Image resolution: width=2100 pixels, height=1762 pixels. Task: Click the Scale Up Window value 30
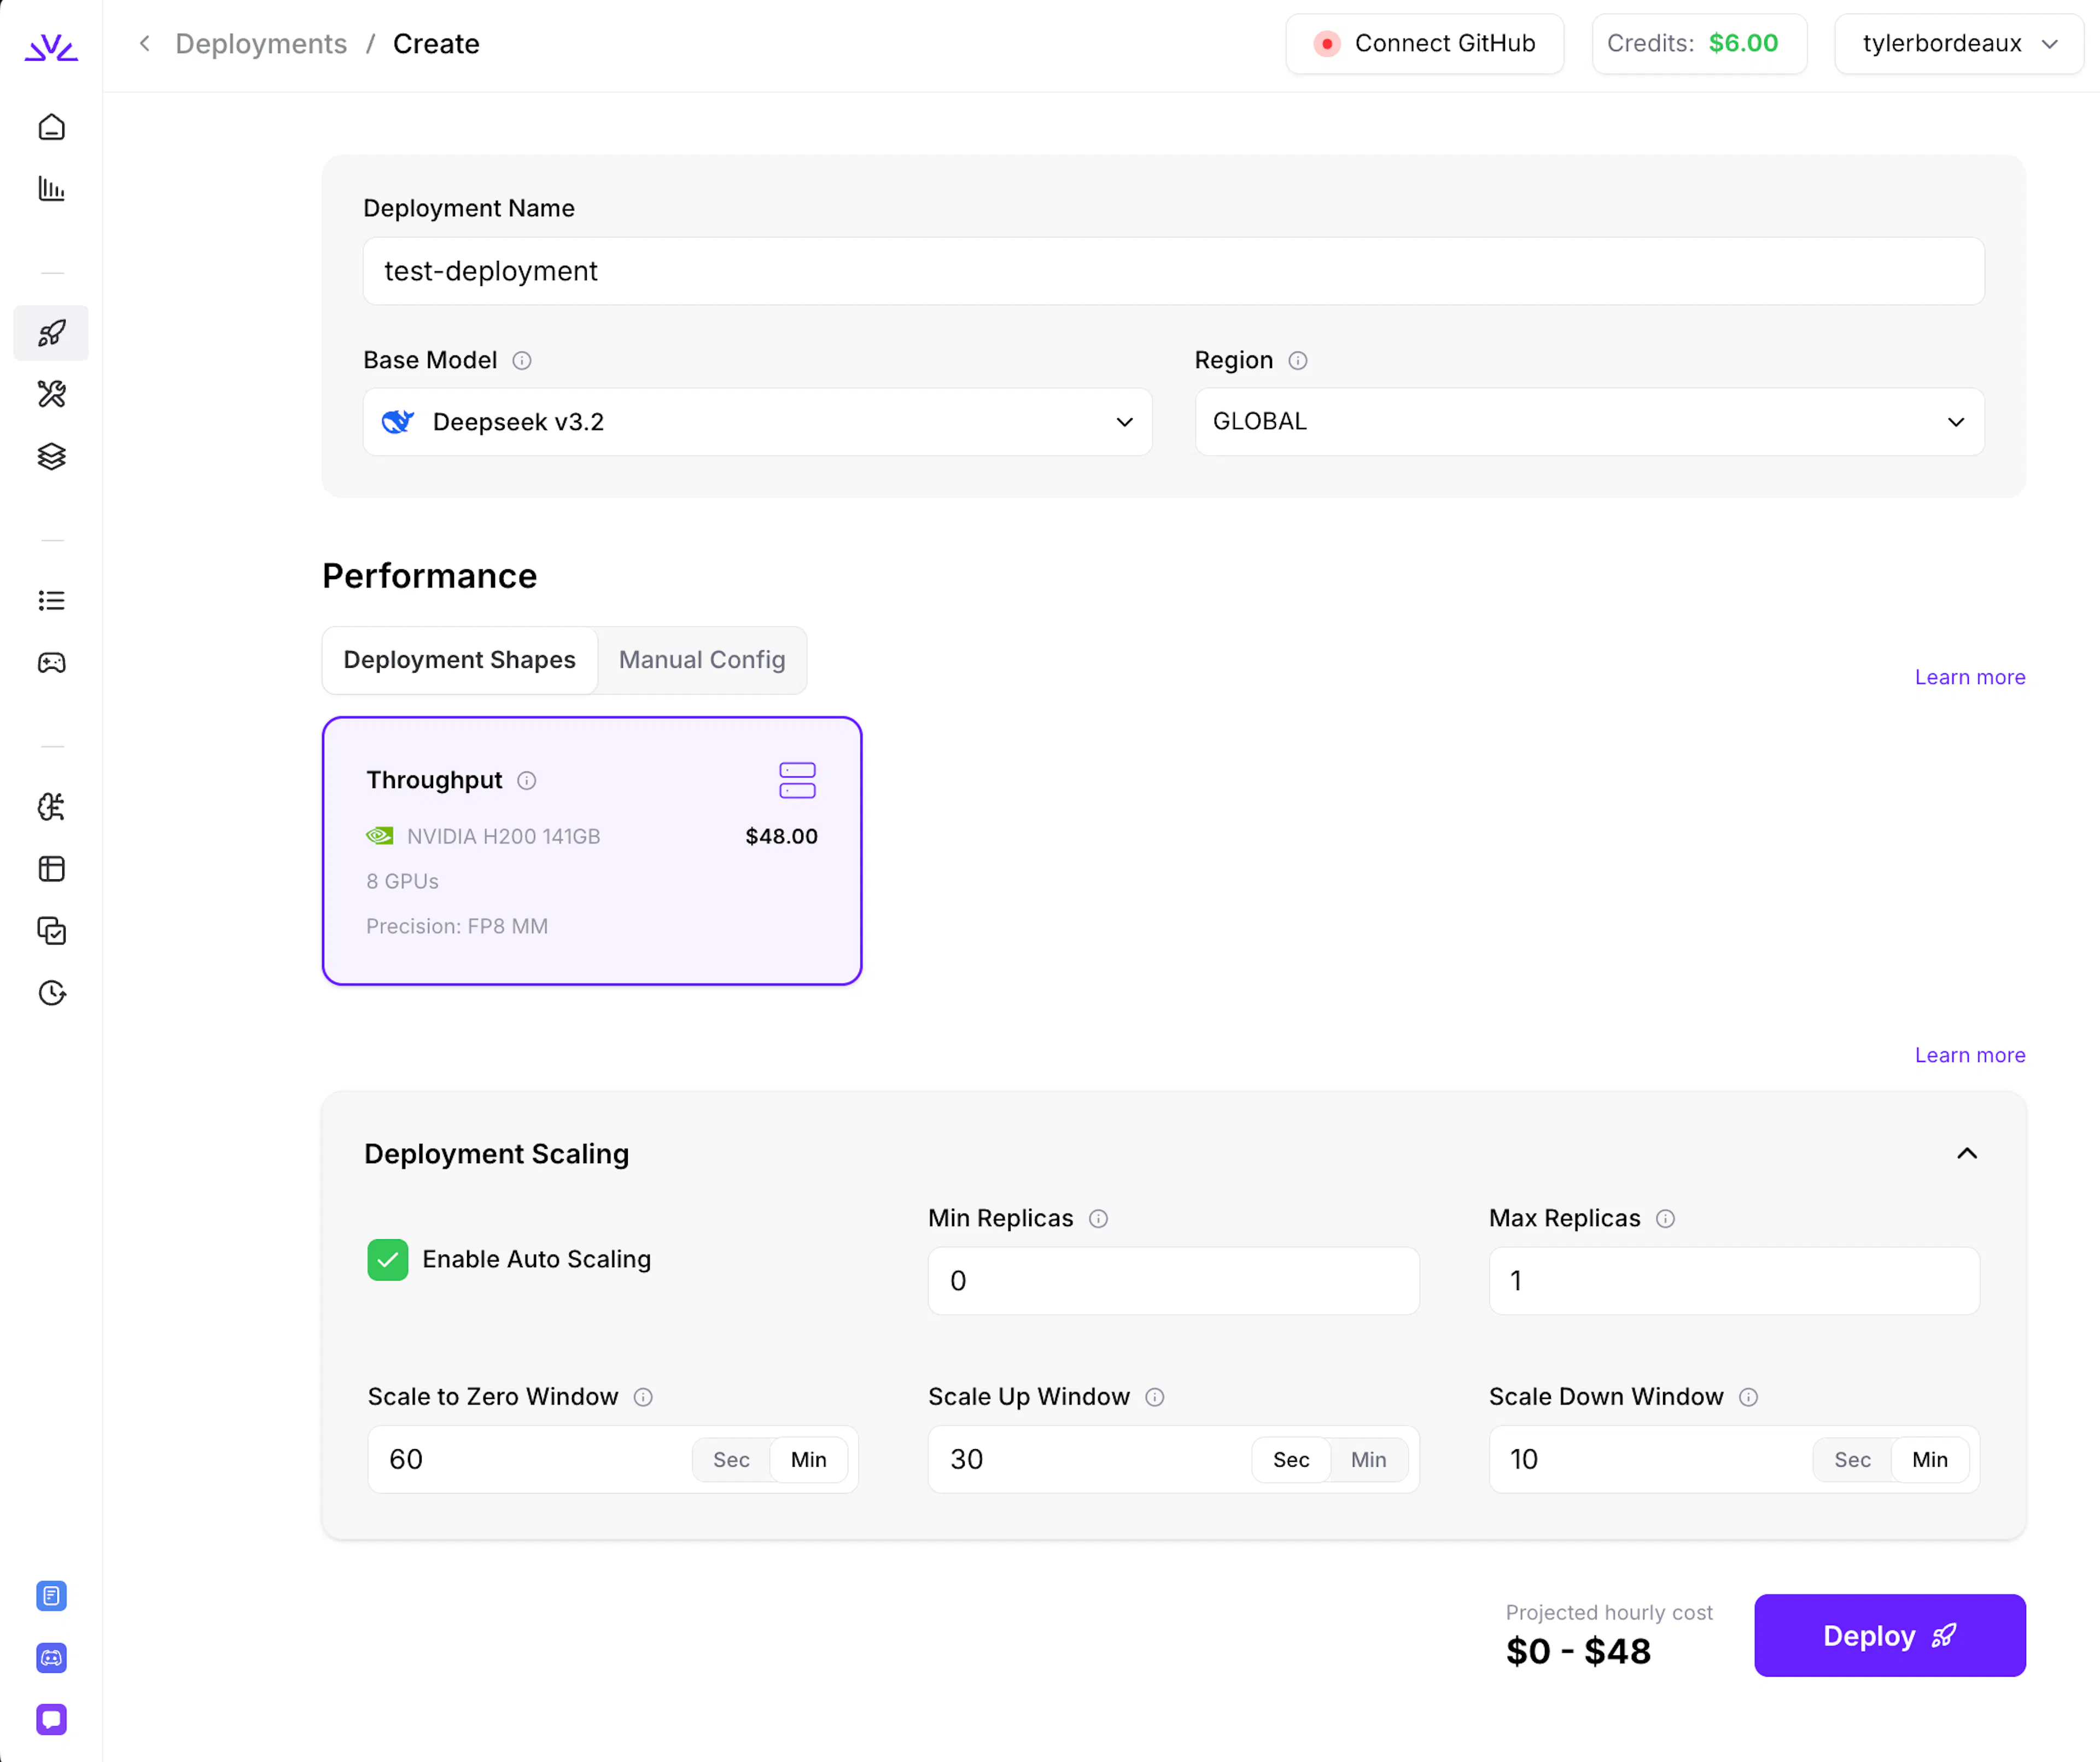click(966, 1460)
